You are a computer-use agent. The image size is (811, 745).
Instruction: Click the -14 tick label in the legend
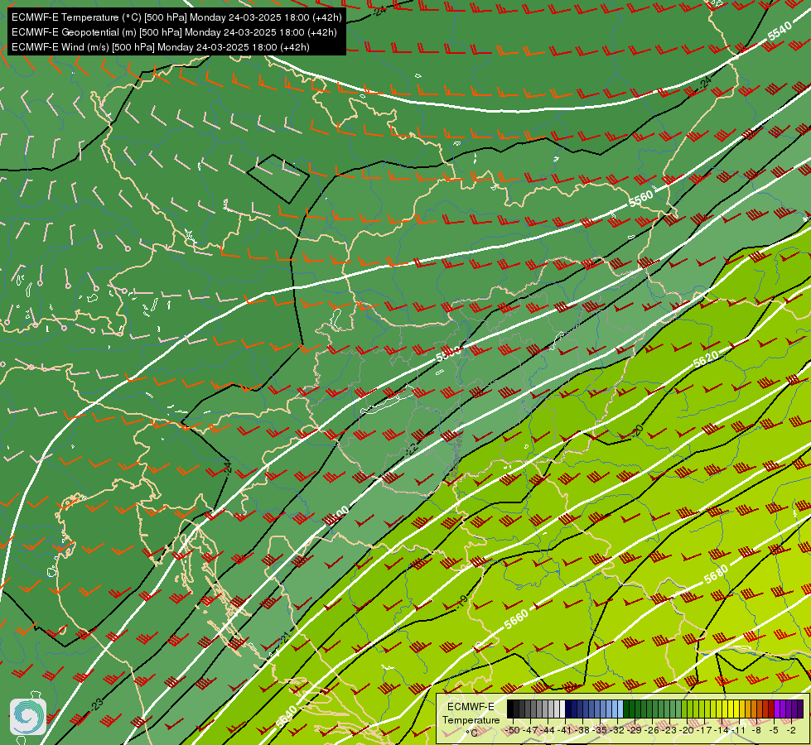pyautogui.click(x=722, y=730)
